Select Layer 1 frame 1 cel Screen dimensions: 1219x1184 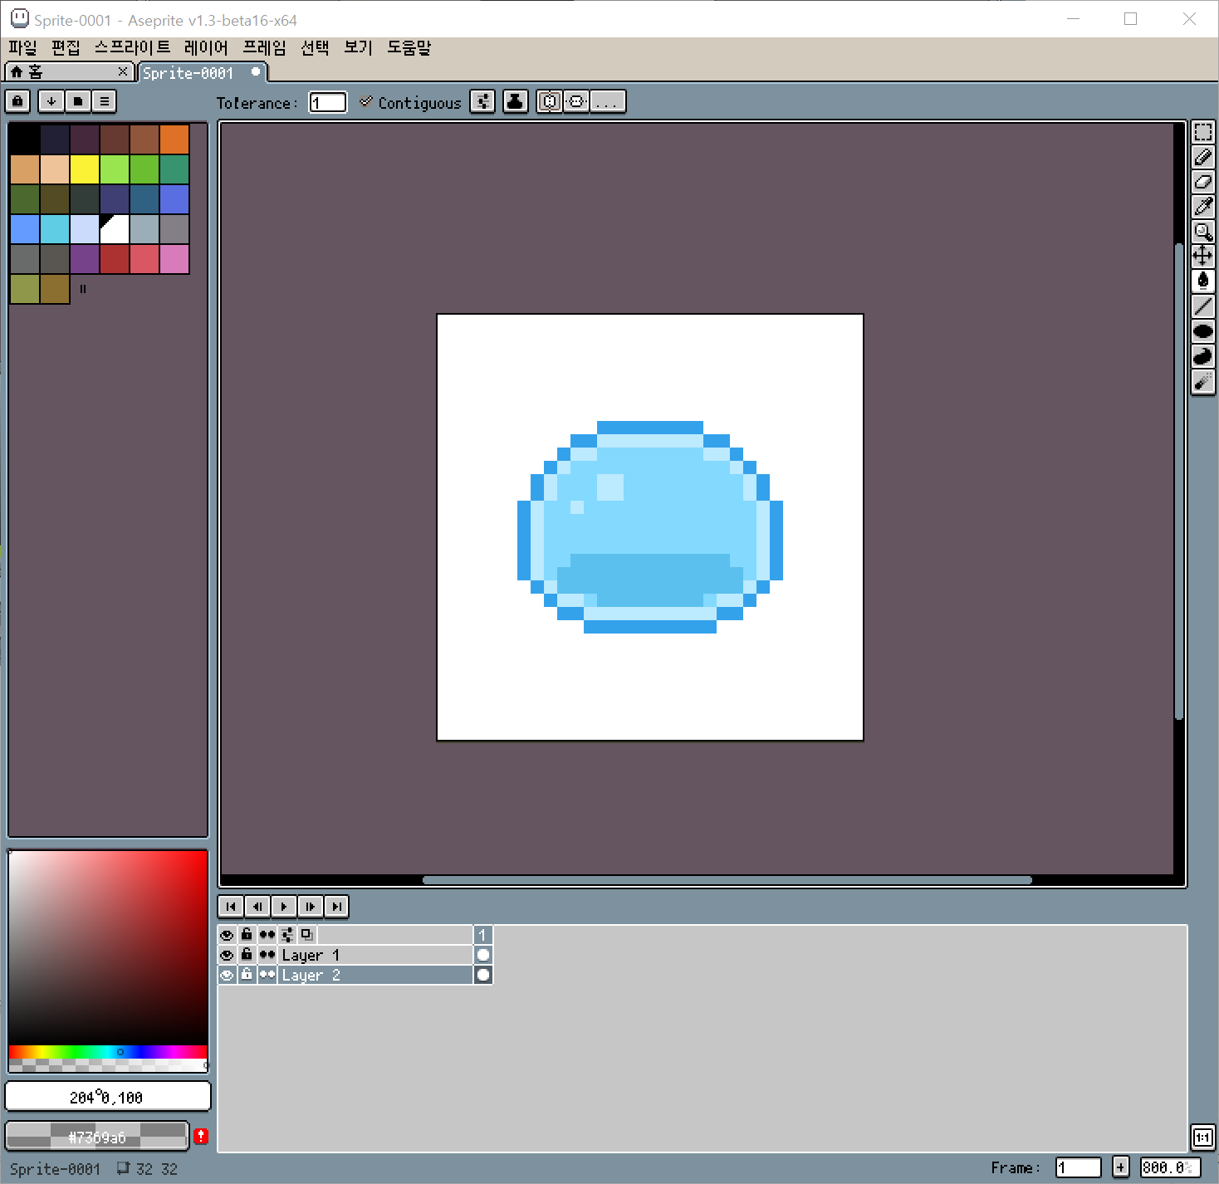coord(483,955)
